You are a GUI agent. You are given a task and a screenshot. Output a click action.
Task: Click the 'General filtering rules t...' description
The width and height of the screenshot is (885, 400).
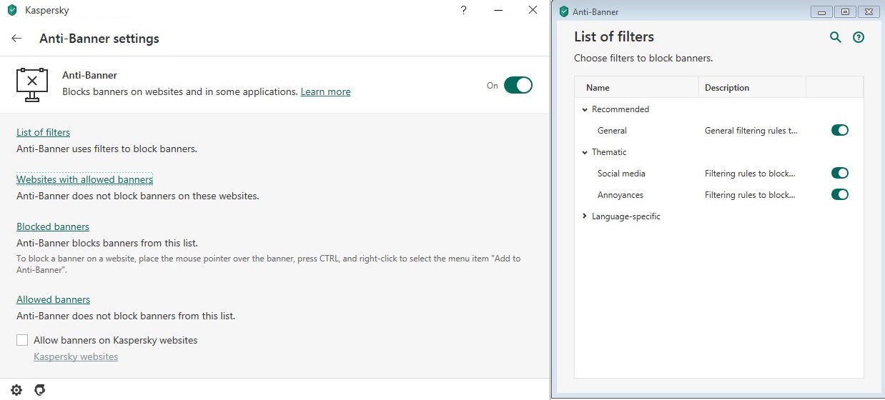pyautogui.click(x=751, y=131)
